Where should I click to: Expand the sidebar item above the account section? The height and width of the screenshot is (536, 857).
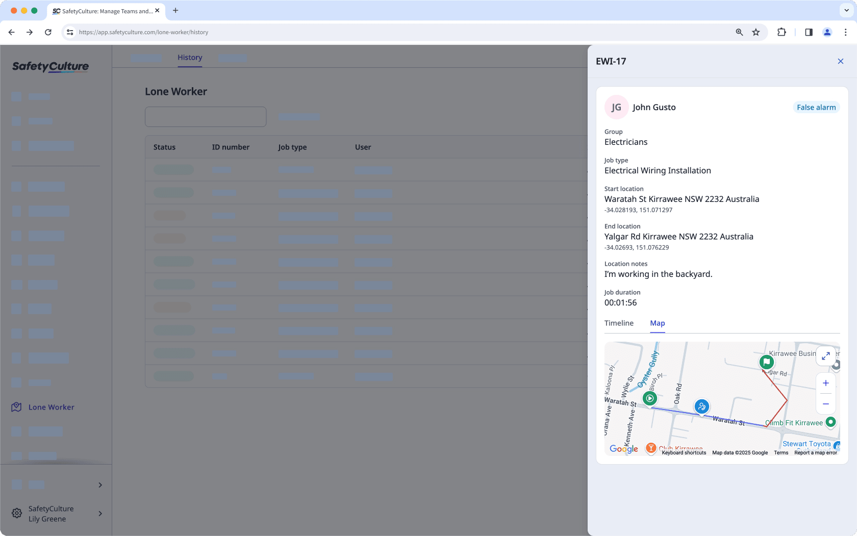coord(100,484)
